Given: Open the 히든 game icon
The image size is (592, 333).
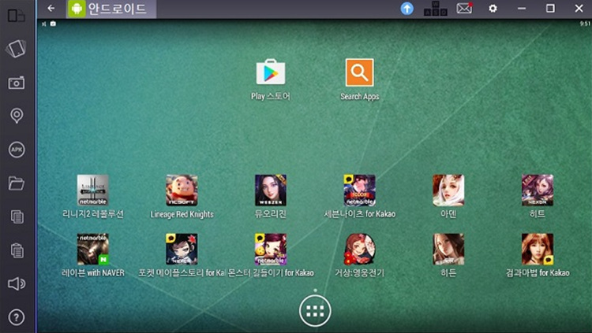Looking at the screenshot, I should click(x=448, y=249).
